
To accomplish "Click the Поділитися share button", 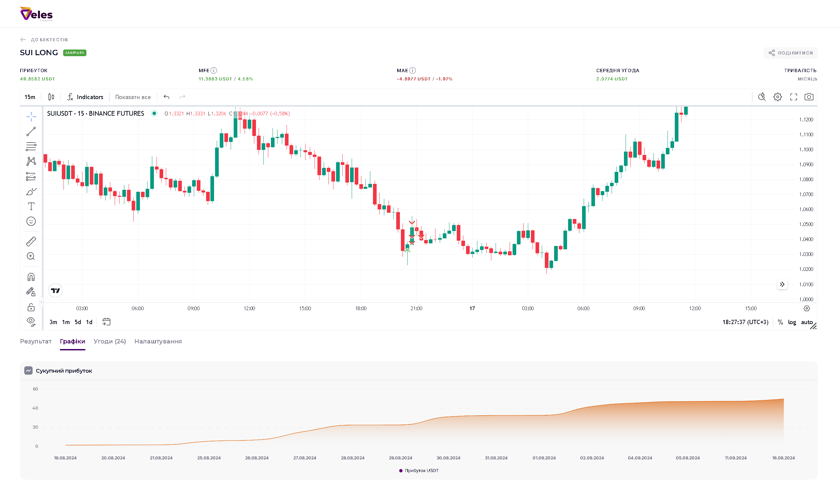I will (790, 53).
